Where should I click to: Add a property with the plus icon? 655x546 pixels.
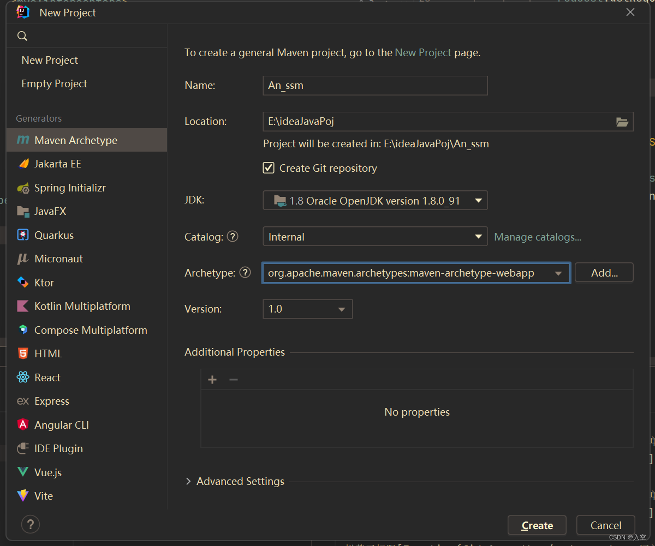coord(212,380)
